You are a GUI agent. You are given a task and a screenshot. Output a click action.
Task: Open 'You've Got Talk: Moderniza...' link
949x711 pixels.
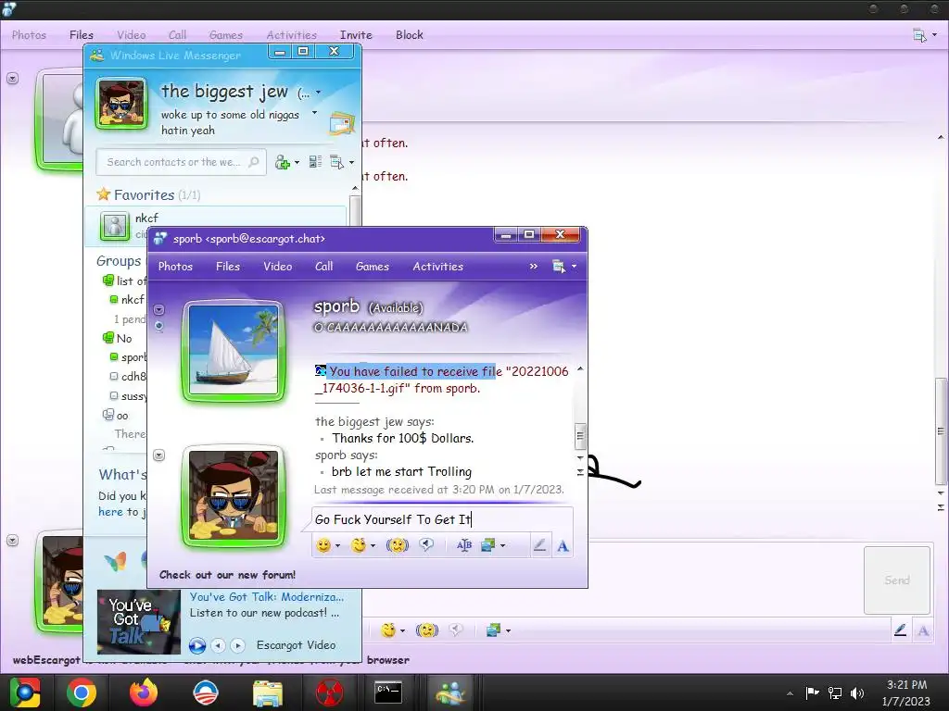pos(267,597)
